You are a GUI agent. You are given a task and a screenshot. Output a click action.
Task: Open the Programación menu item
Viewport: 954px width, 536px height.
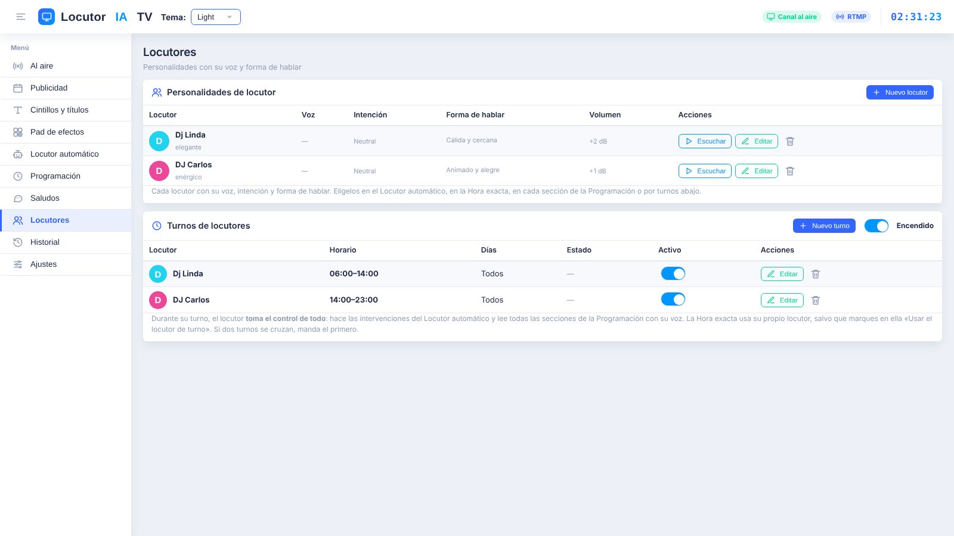(x=66, y=176)
